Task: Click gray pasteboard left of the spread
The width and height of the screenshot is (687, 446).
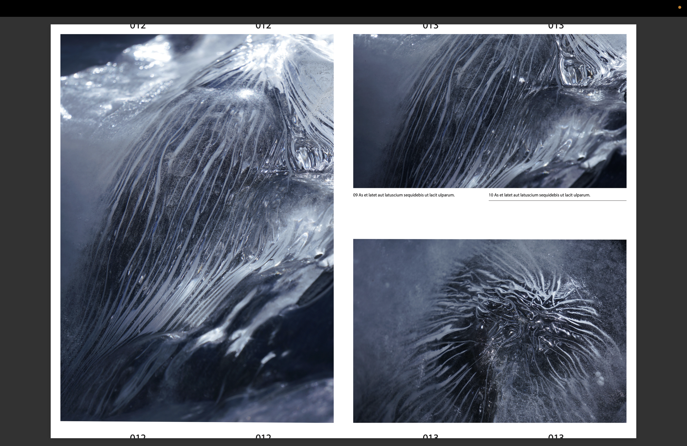Action: [x=25, y=231]
